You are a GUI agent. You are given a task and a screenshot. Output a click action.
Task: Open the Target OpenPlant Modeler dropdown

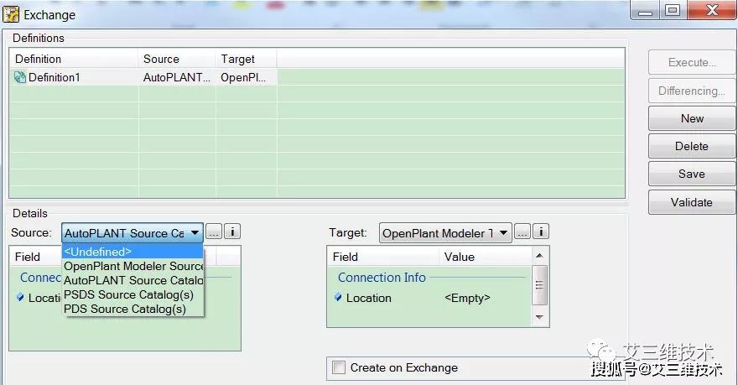[445, 233]
